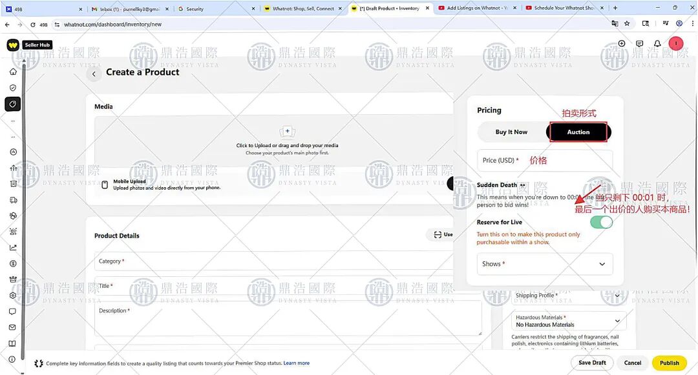Viewport: 698px width, 375px height.
Task: Switch to the Gmail Inbox tab
Action: [x=129, y=8]
